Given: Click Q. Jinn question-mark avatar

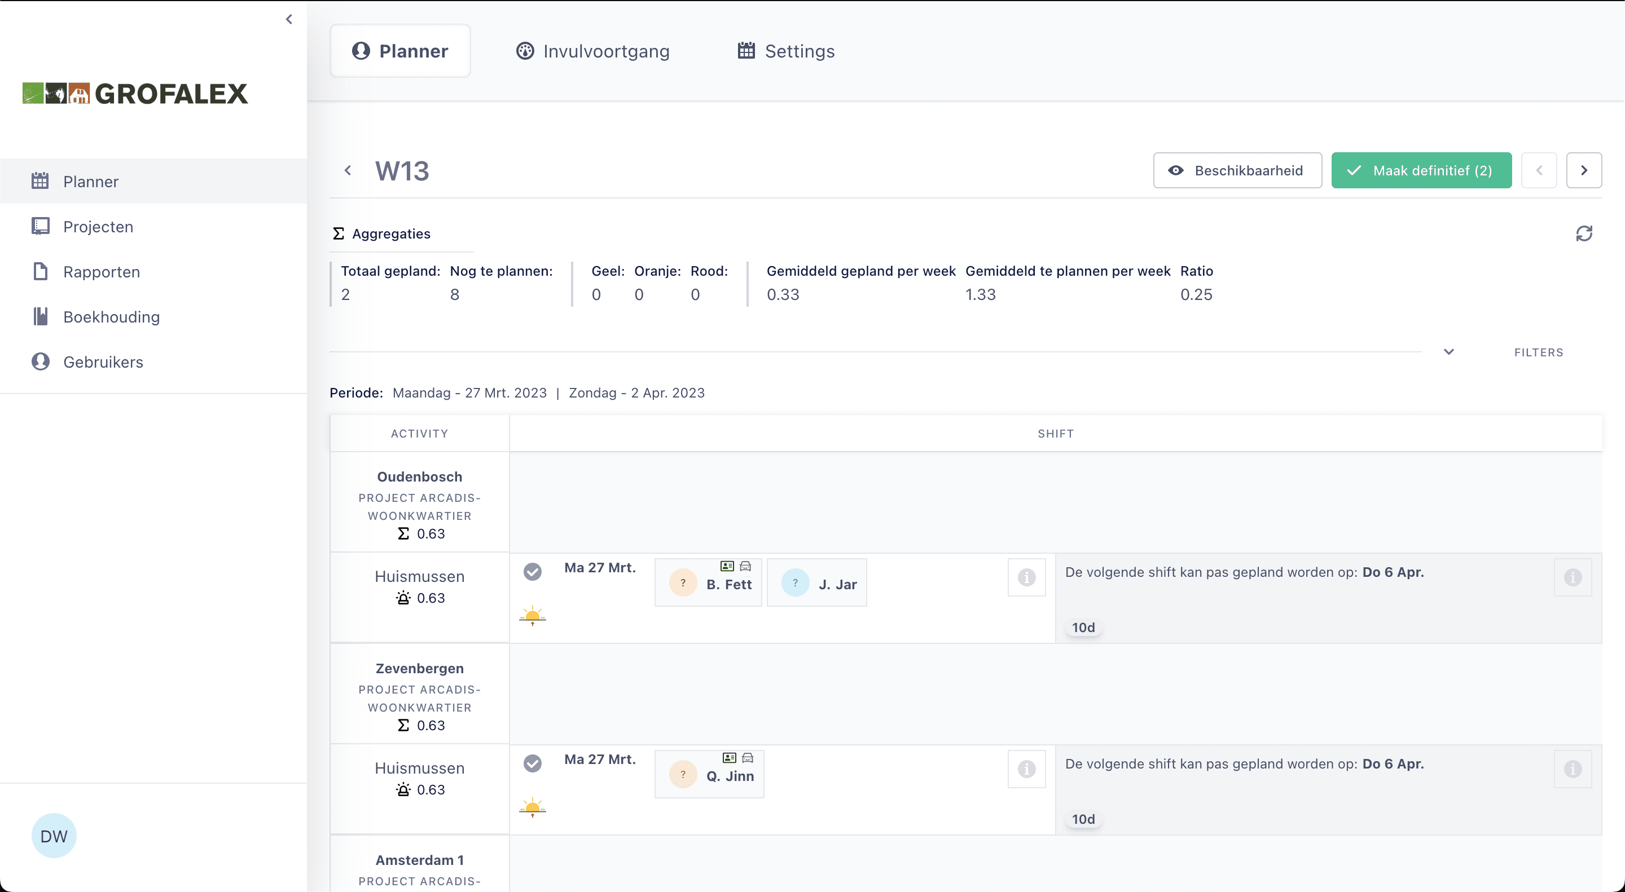Looking at the screenshot, I should 683,775.
